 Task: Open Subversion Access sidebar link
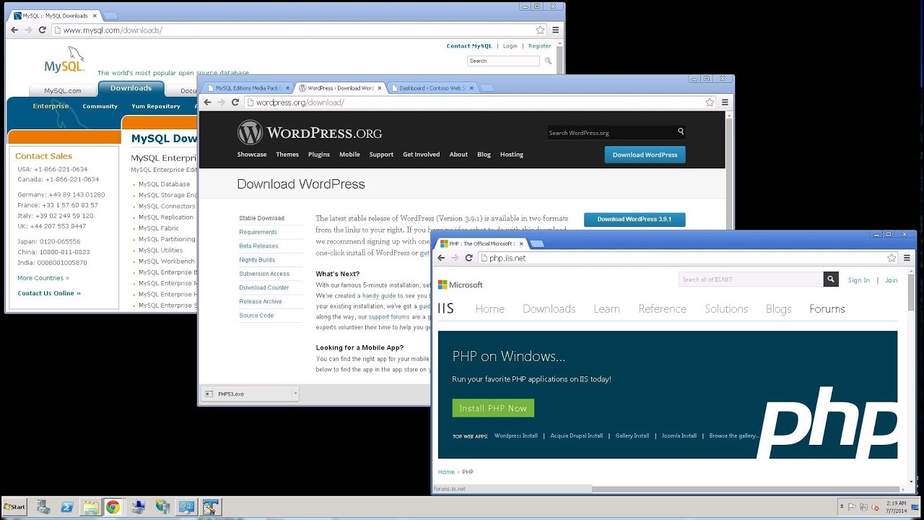click(264, 274)
